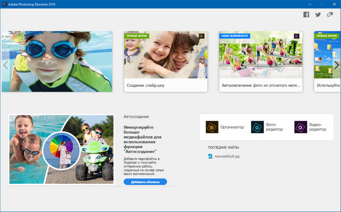Click the НОВЫЕ ВОЗМОЖНОСТИ blue tag

click(234, 36)
